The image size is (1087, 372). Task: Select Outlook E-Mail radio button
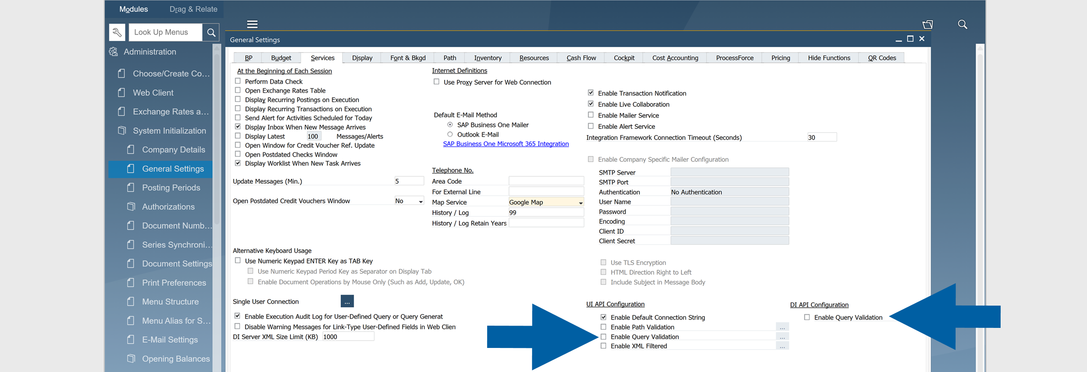point(450,134)
